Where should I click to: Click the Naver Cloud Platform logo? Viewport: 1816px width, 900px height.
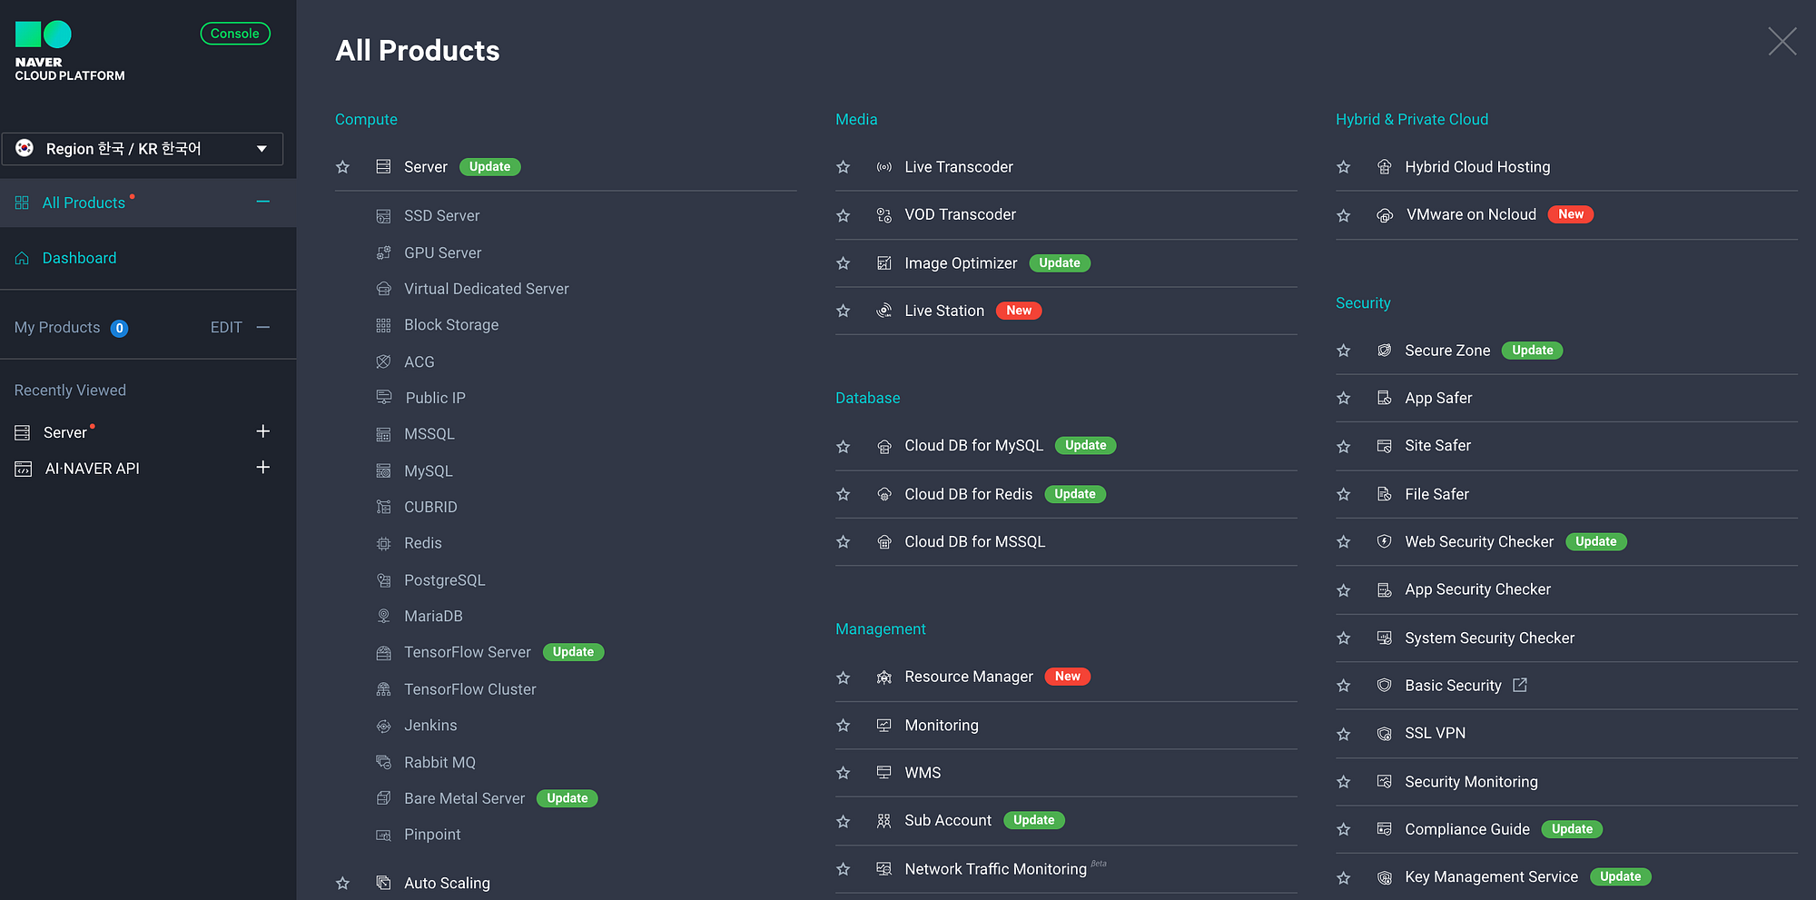(x=70, y=52)
